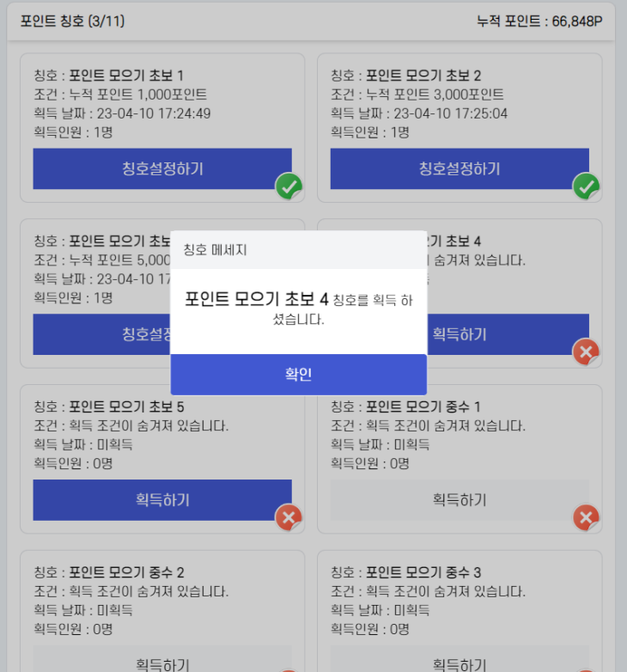Click the red X icon on 포인트 모으기 초보 5
Screen dimensions: 627x672
coord(289,517)
